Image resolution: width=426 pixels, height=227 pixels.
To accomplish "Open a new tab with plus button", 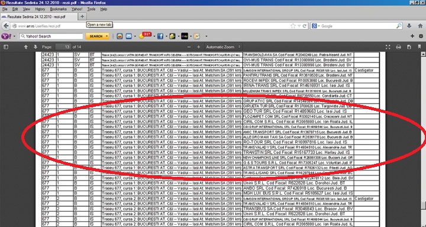I will pos(82,17).
